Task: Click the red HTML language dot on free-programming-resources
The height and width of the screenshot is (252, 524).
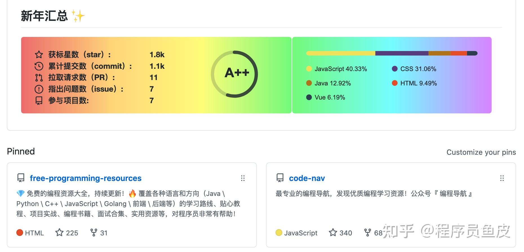Action: (x=20, y=233)
